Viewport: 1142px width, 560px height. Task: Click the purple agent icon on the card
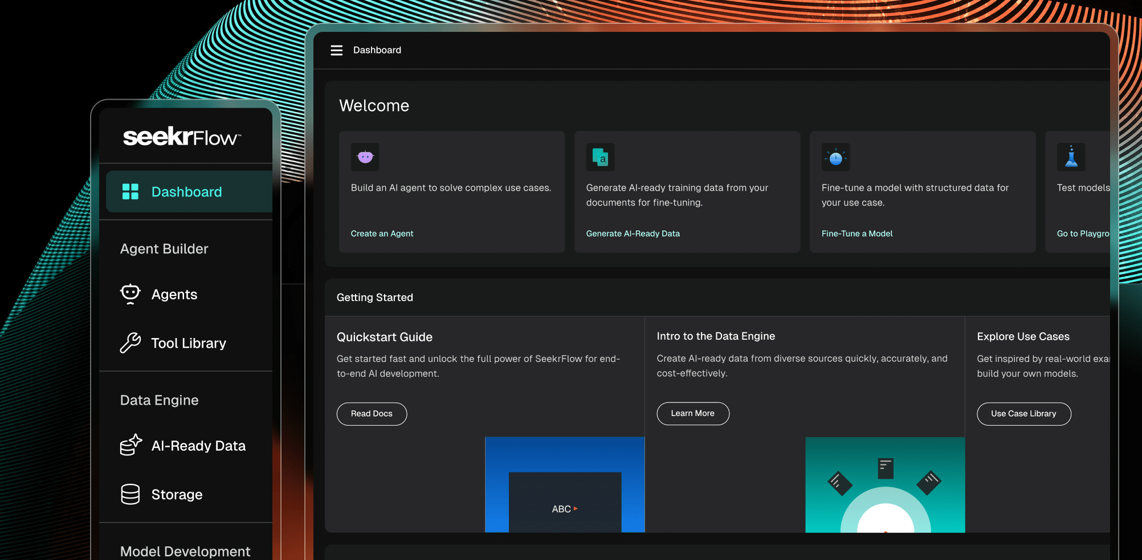pos(365,157)
